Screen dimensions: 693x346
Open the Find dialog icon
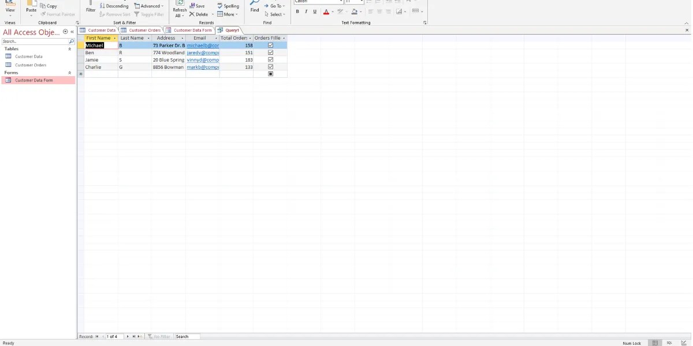tap(254, 7)
